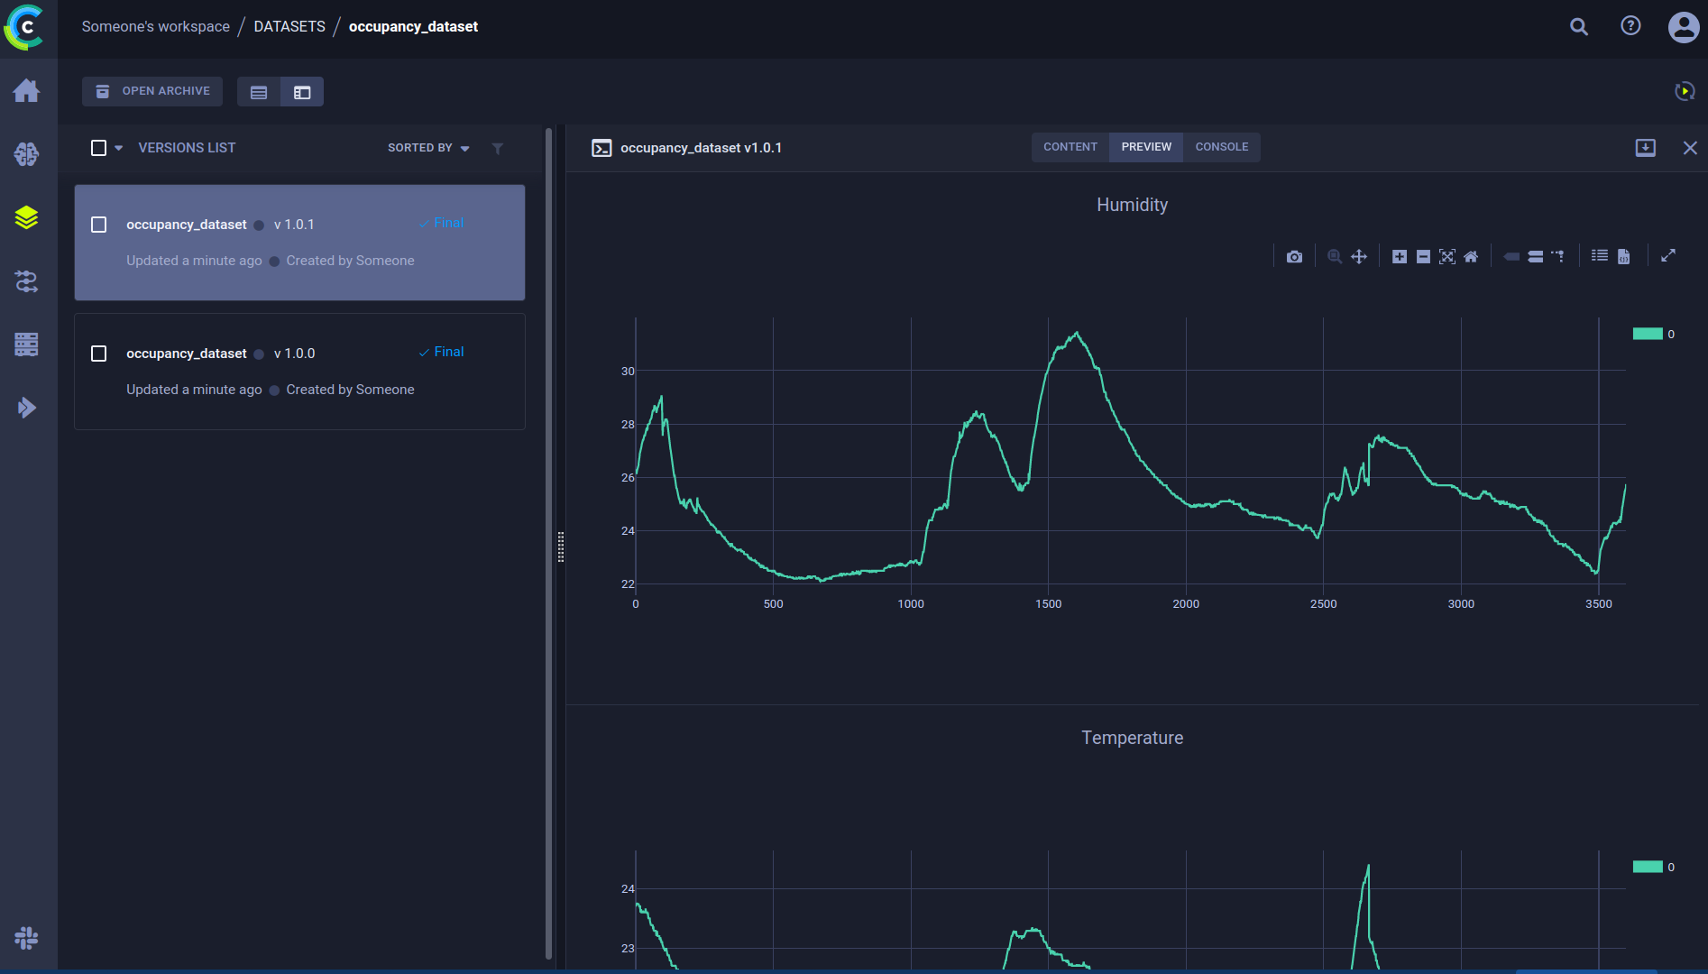Zoom out with minus icon on Humidity plot
1708x974 pixels.
click(x=1423, y=257)
